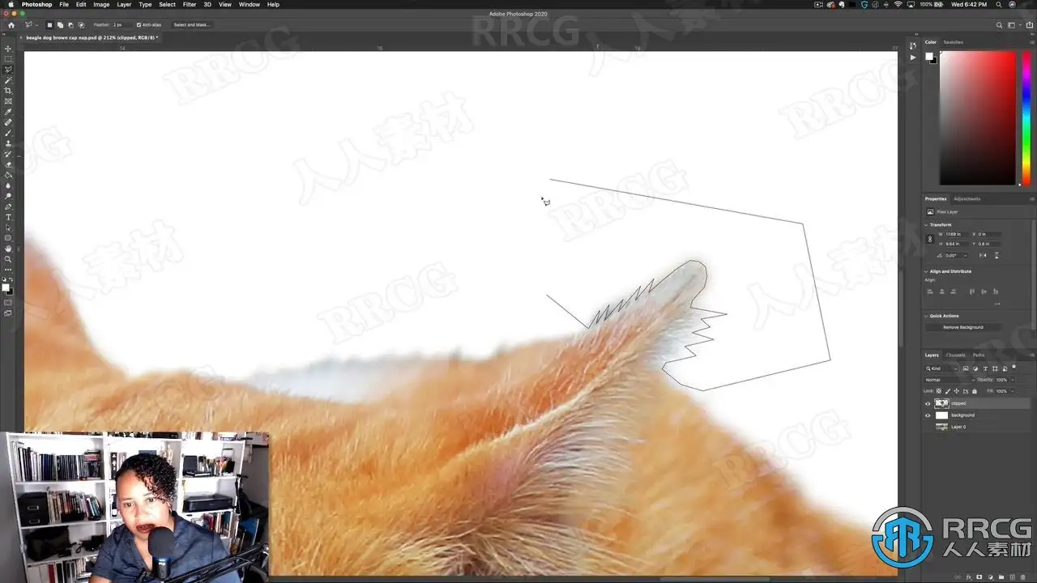This screenshot has width=1037, height=583.
Task: Select the Frame tool
Action: (x=9, y=101)
